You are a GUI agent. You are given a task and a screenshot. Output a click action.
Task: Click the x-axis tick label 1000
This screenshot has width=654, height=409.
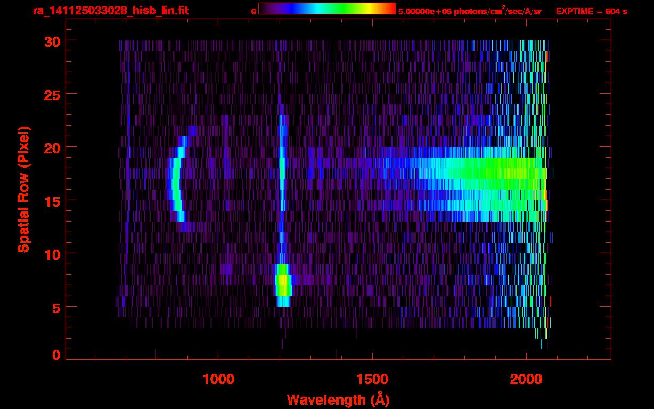click(x=218, y=379)
